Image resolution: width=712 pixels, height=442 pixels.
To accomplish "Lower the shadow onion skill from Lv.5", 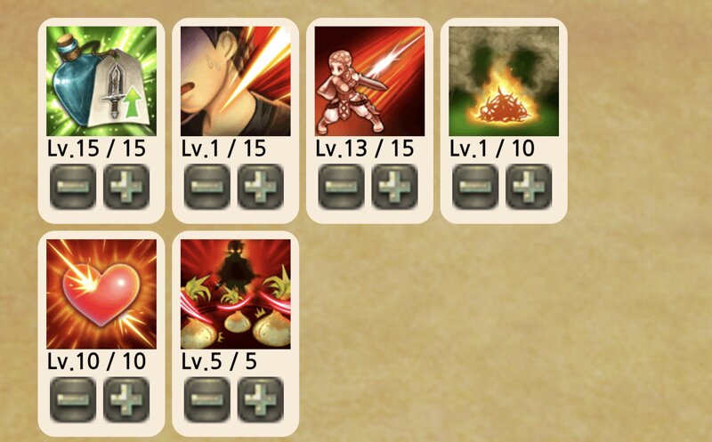I will tap(207, 400).
